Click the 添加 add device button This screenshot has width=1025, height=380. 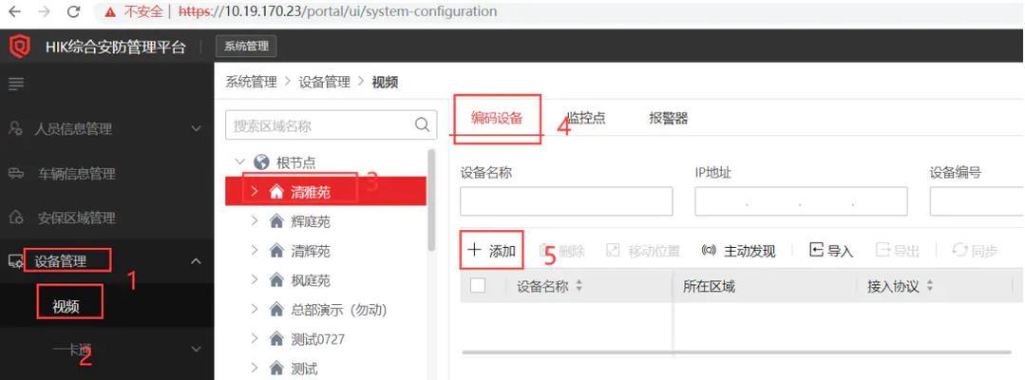coord(492,251)
